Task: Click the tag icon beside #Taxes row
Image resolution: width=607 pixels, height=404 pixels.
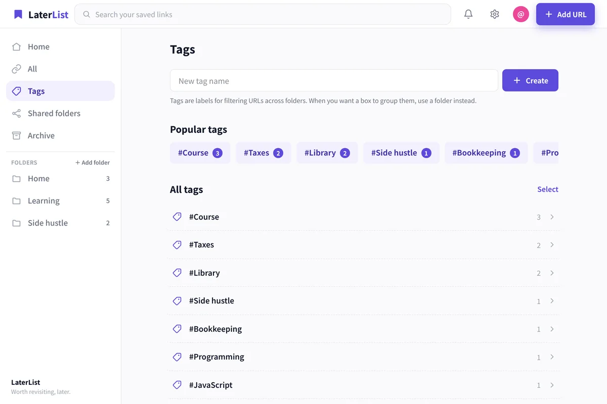Action: pos(177,244)
